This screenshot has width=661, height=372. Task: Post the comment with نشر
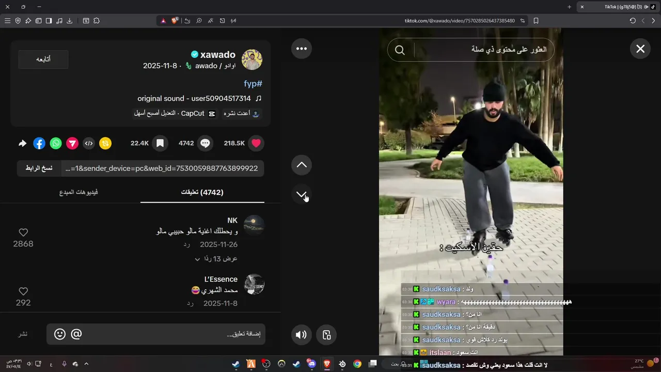[23, 334]
